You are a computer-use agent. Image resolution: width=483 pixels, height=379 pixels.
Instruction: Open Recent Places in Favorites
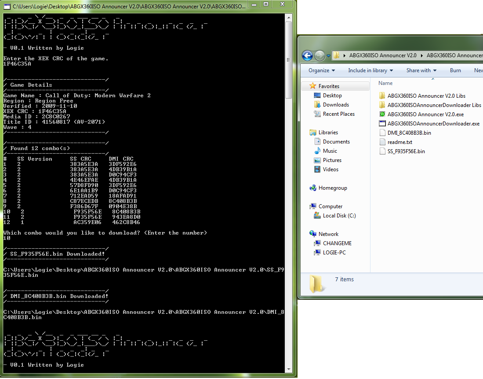pos(339,114)
